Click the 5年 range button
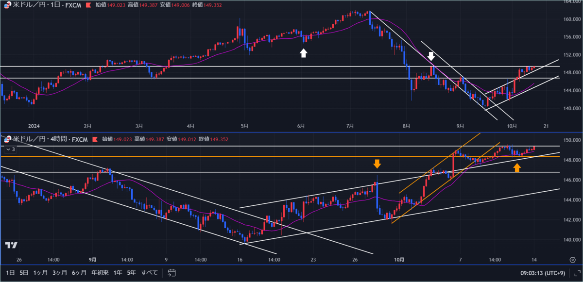The image size is (583, 282). pyautogui.click(x=130, y=273)
